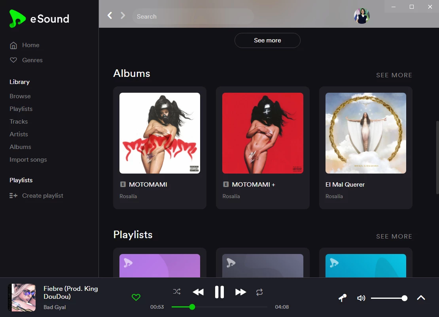439x317 pixels.
Task: Click the See more button
Action: coord(267,40)
